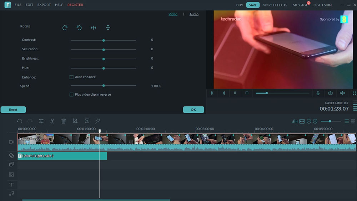The width and height of the screenshot is (357, 201).
Task: Delete the selected clip with trash icon
Action: [64, 121]
